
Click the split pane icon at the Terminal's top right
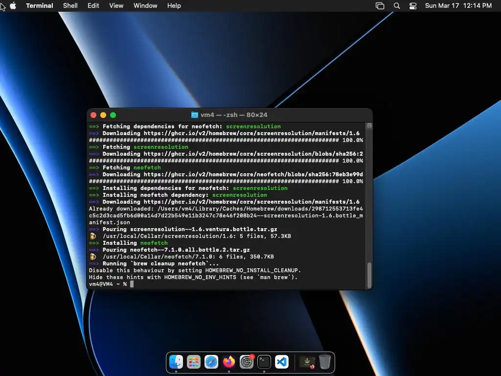point(369,126)
